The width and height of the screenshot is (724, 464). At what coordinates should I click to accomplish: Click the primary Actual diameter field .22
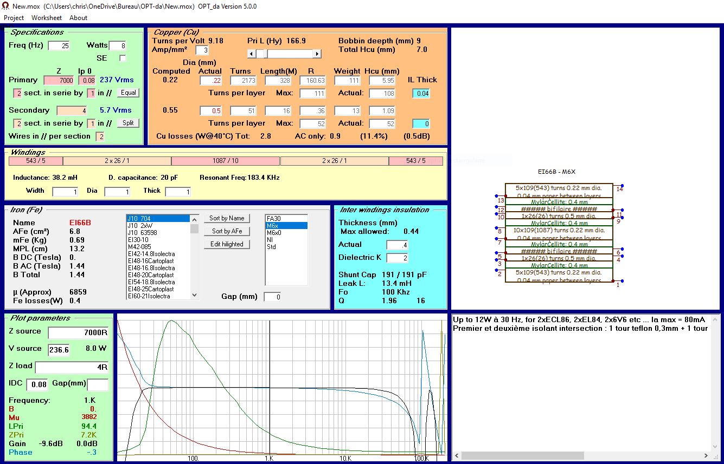[211, 80]
